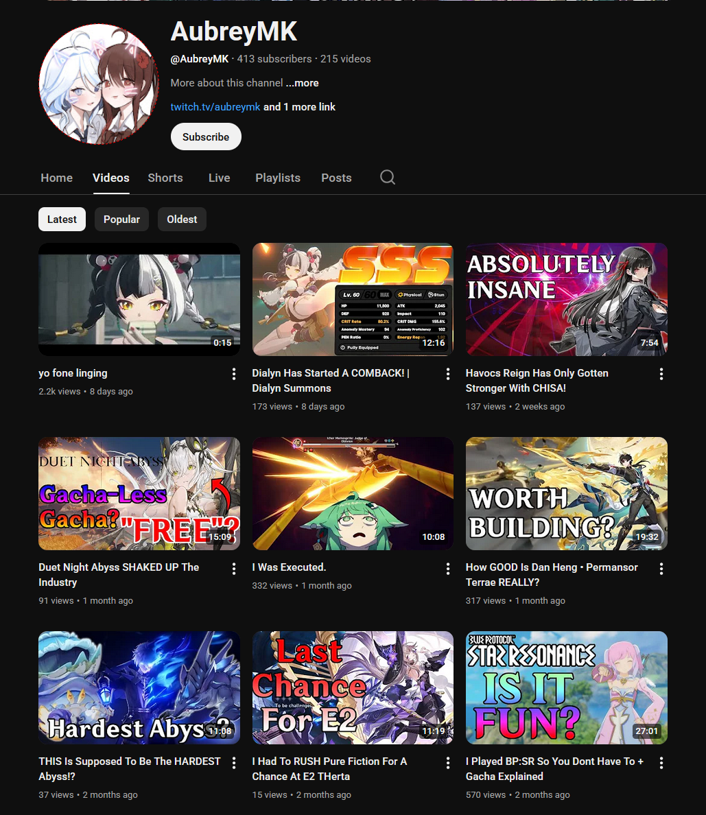Switch to the Videos tab
The image size is (706, 815).
110,178
